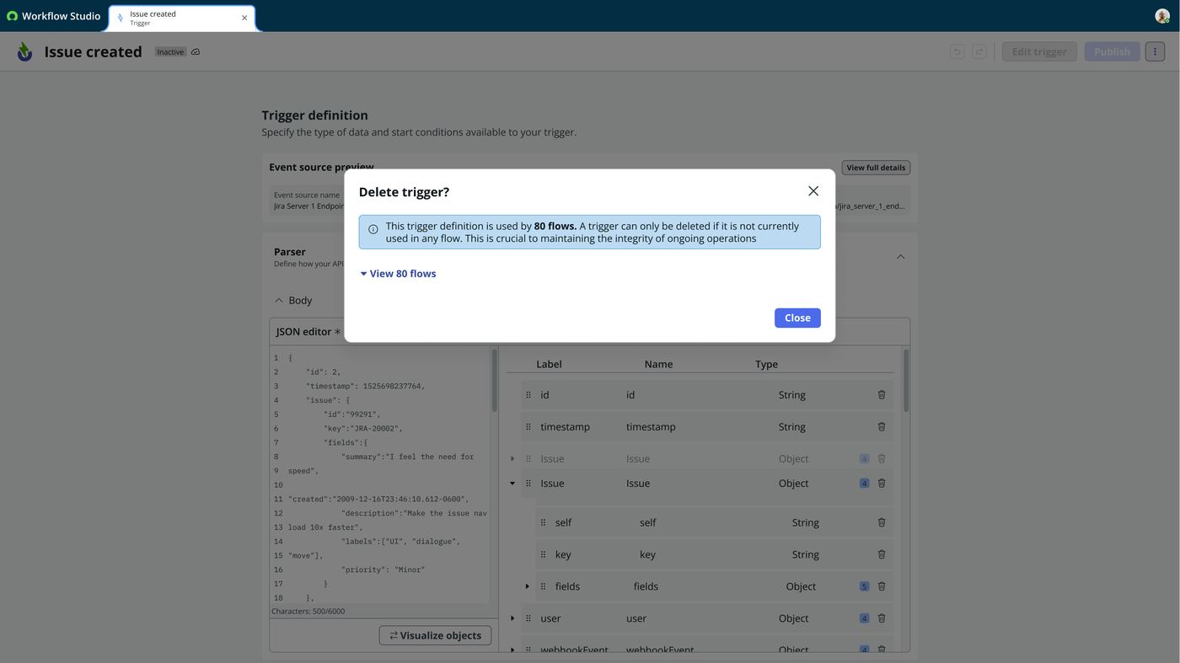The height and width of the screenshot is (663, 1180).
Task: Collapse the Parser section chevron
Action: click(900, 257)
